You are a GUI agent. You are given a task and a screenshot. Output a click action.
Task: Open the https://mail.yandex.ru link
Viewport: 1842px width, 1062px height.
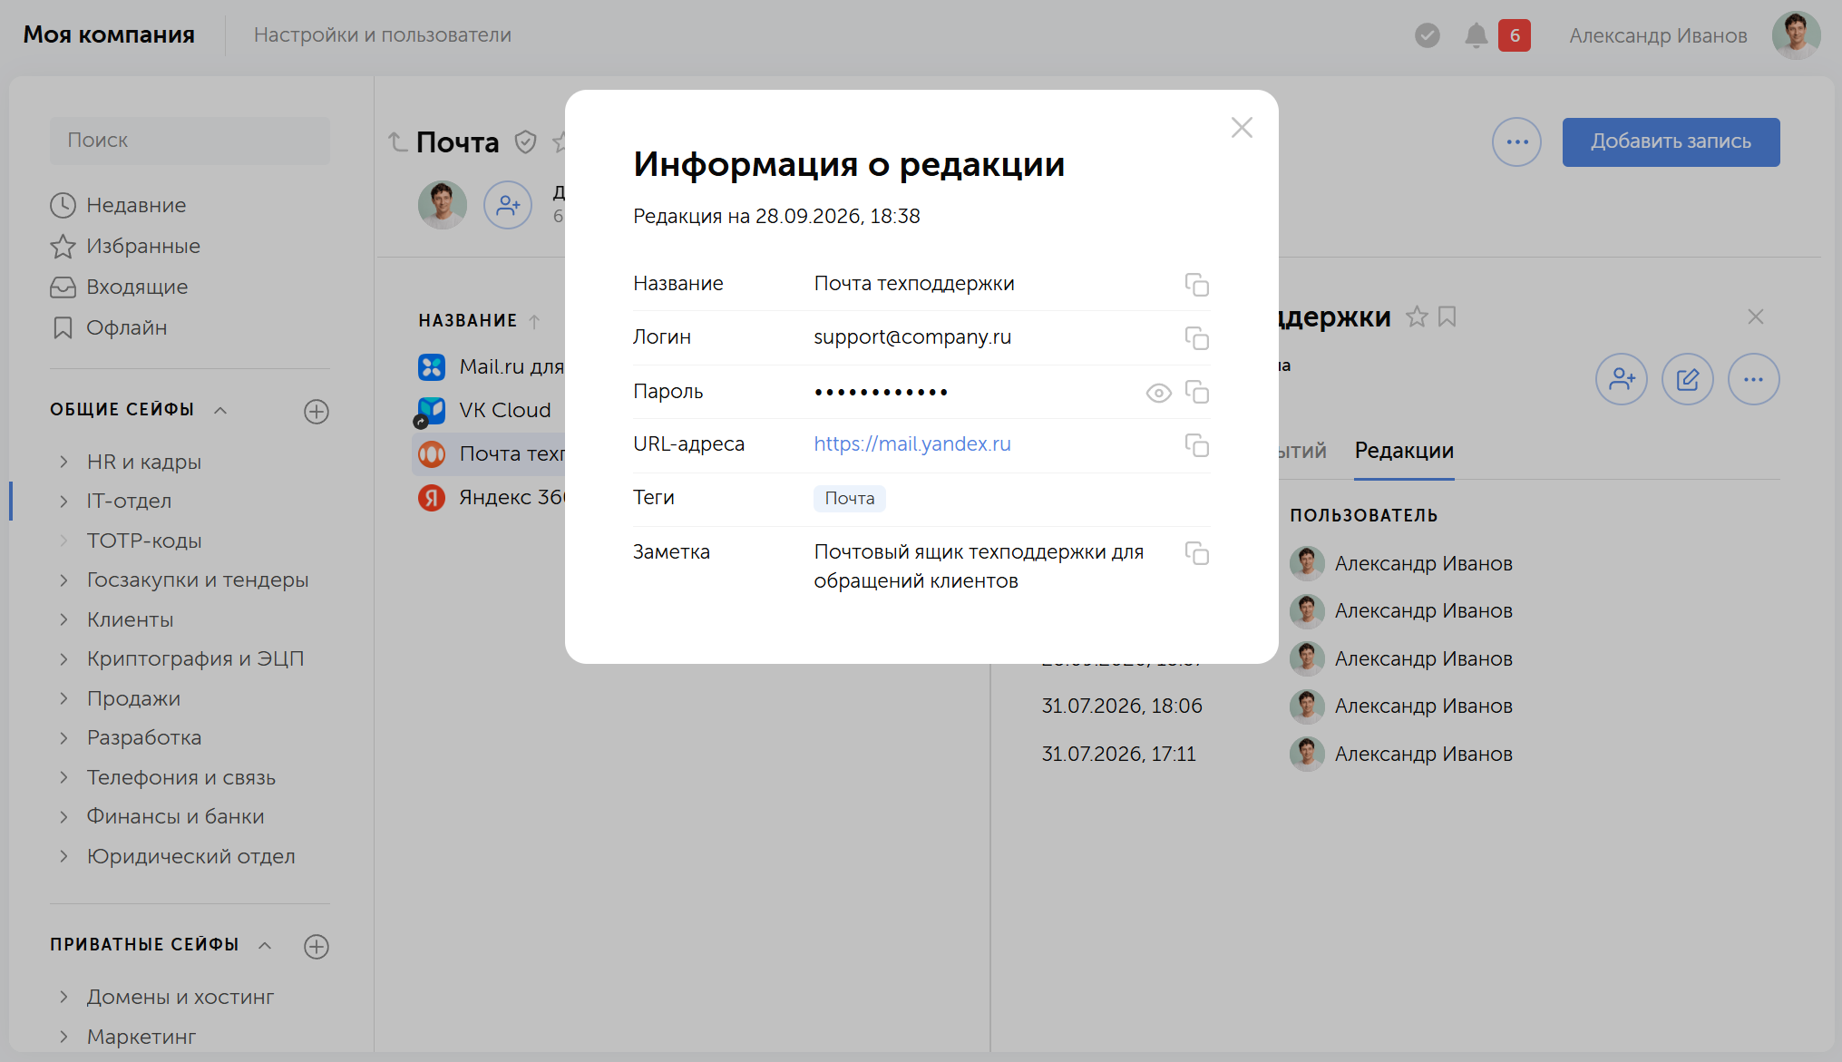click(x=912, y=444)
